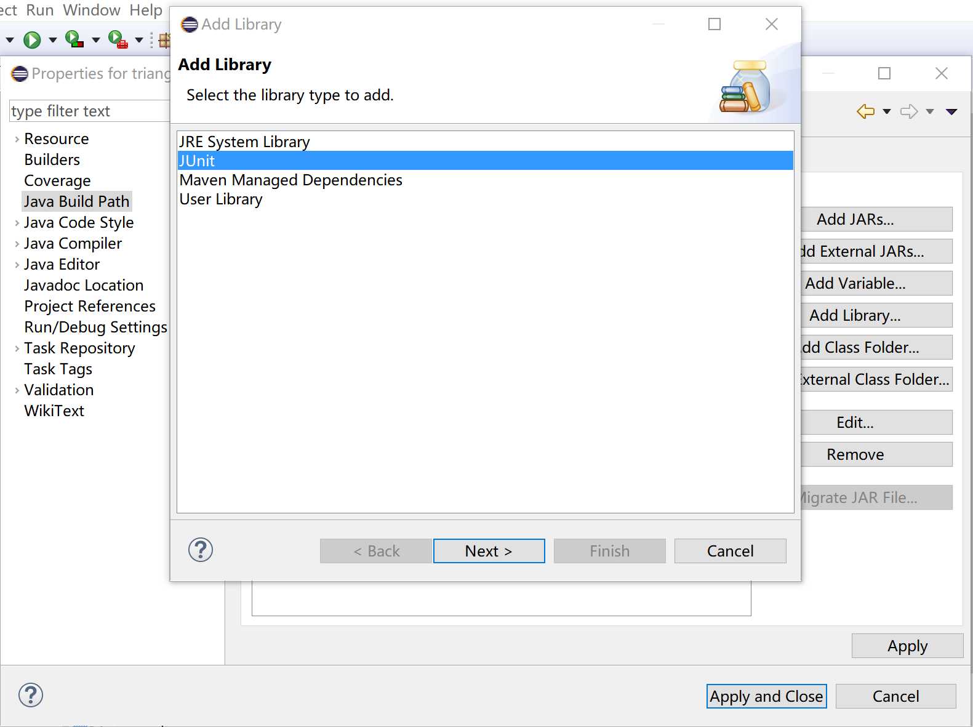Viewport: 973px width, 727px height.
Task: Expand the Java Compiler node
Action: 17,244
